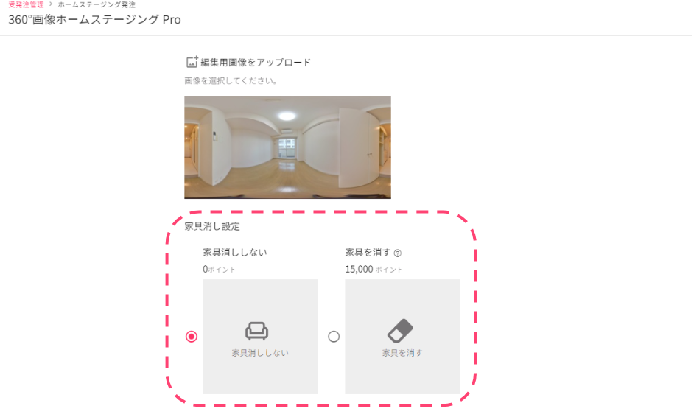This screenshot has width=694, height=417.
Task: Open the ホームステージング発注 breadcrumb item
Action: (97, 4)
